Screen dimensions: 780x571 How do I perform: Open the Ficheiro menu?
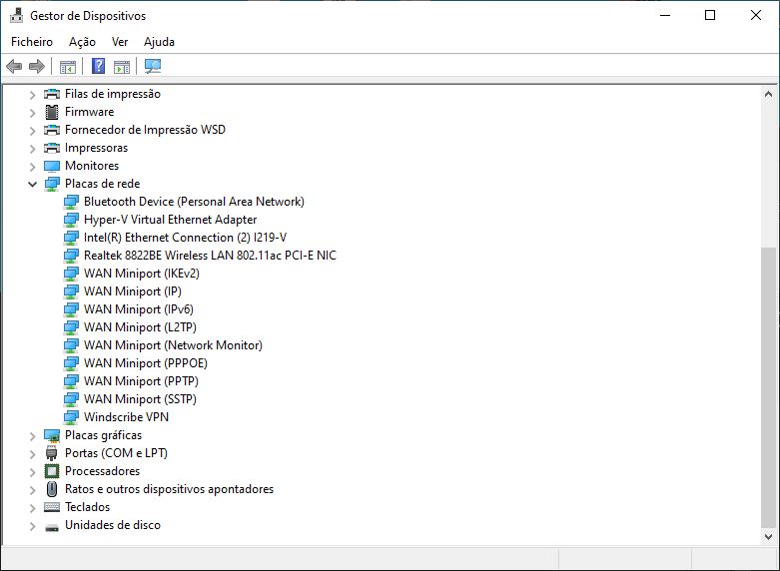(32, 42)
